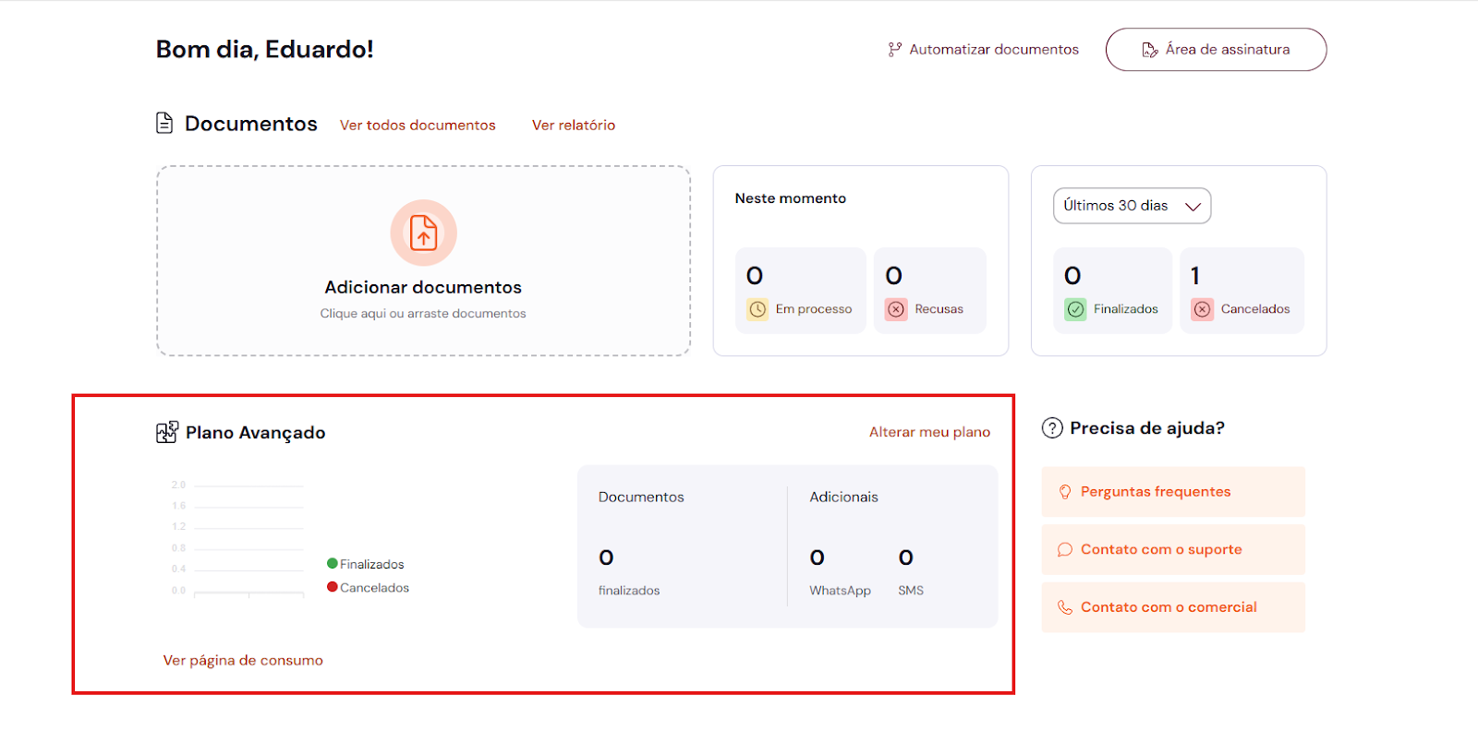Image resolution: width=1478 pixels, height=731 pixels.
Task: Open Área de assinatura
Action: (1216, 50)
